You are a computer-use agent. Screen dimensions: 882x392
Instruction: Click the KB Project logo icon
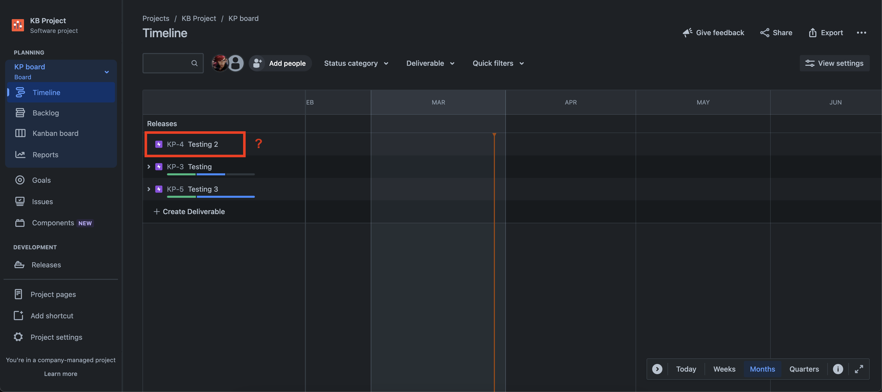(x=18, y=25)
